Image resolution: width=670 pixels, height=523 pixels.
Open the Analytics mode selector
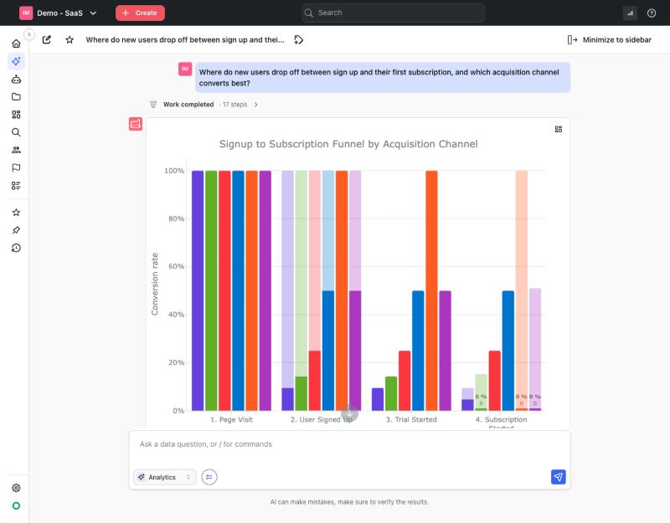click(164, 477)
